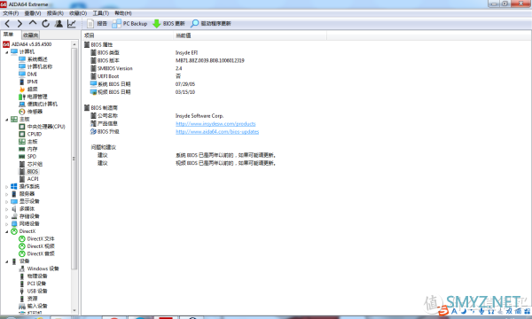Open 输入设备 input devices item
This screenshot has height=319, width=532.
34,306
